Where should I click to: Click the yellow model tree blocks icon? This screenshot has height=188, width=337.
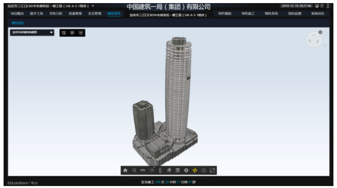195,171
